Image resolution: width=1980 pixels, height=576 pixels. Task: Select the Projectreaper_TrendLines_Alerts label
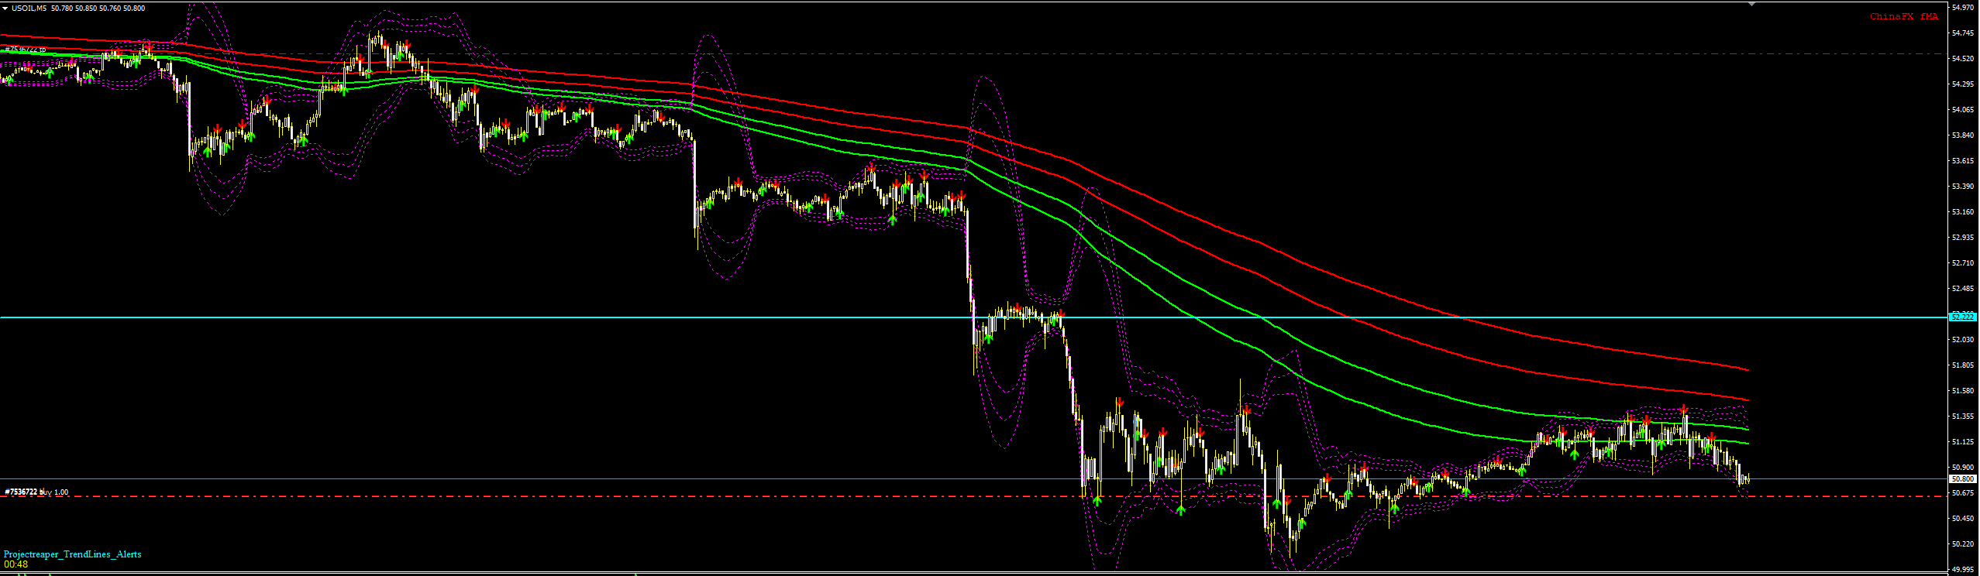point(73,554)
